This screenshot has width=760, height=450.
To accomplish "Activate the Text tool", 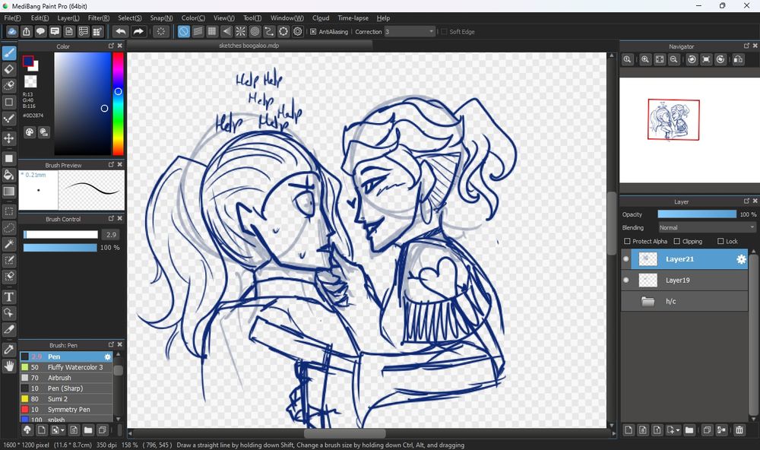I will pyautogui.click(x=9, y=296).
